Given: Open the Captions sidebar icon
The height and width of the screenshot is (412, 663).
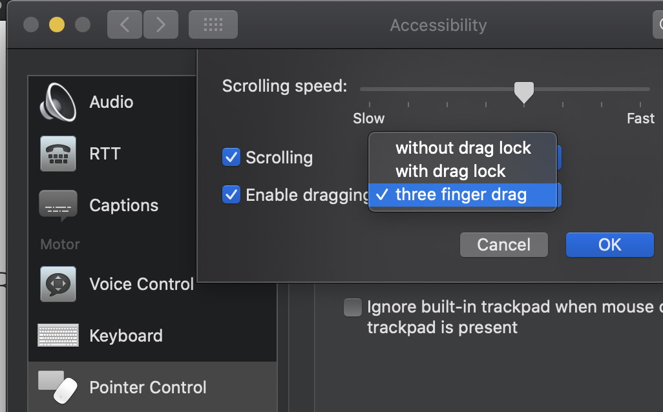Looking at the screenshot, I should [59, 205].
